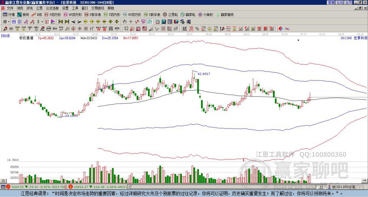Open the 设置 menu
The image size is (368, 197).
[65, 8]
